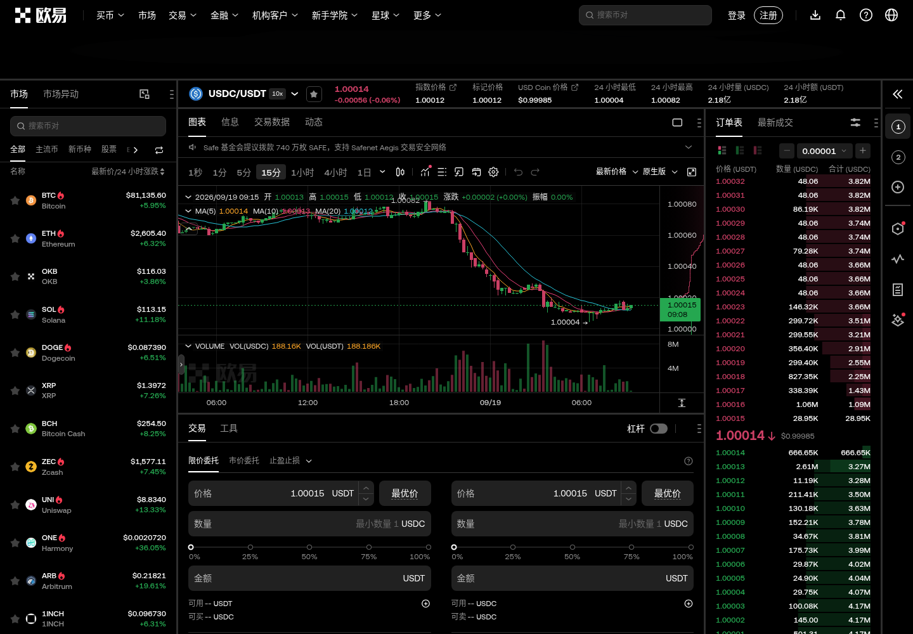
Task: Switch to layout 1 in right sidebar
Action: [898, 127]
